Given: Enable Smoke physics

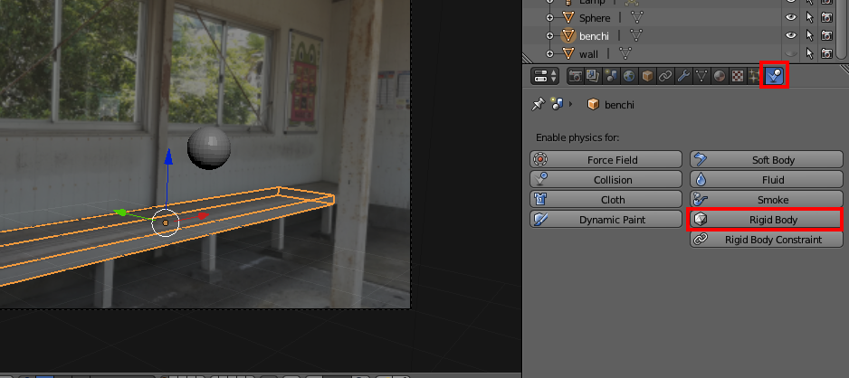Looking at the screenshot, I should click(766, 200).
